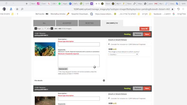Click description field for yeshaya200100611
This screenshot has height=105, width=187.
click(x=79, y=99)
